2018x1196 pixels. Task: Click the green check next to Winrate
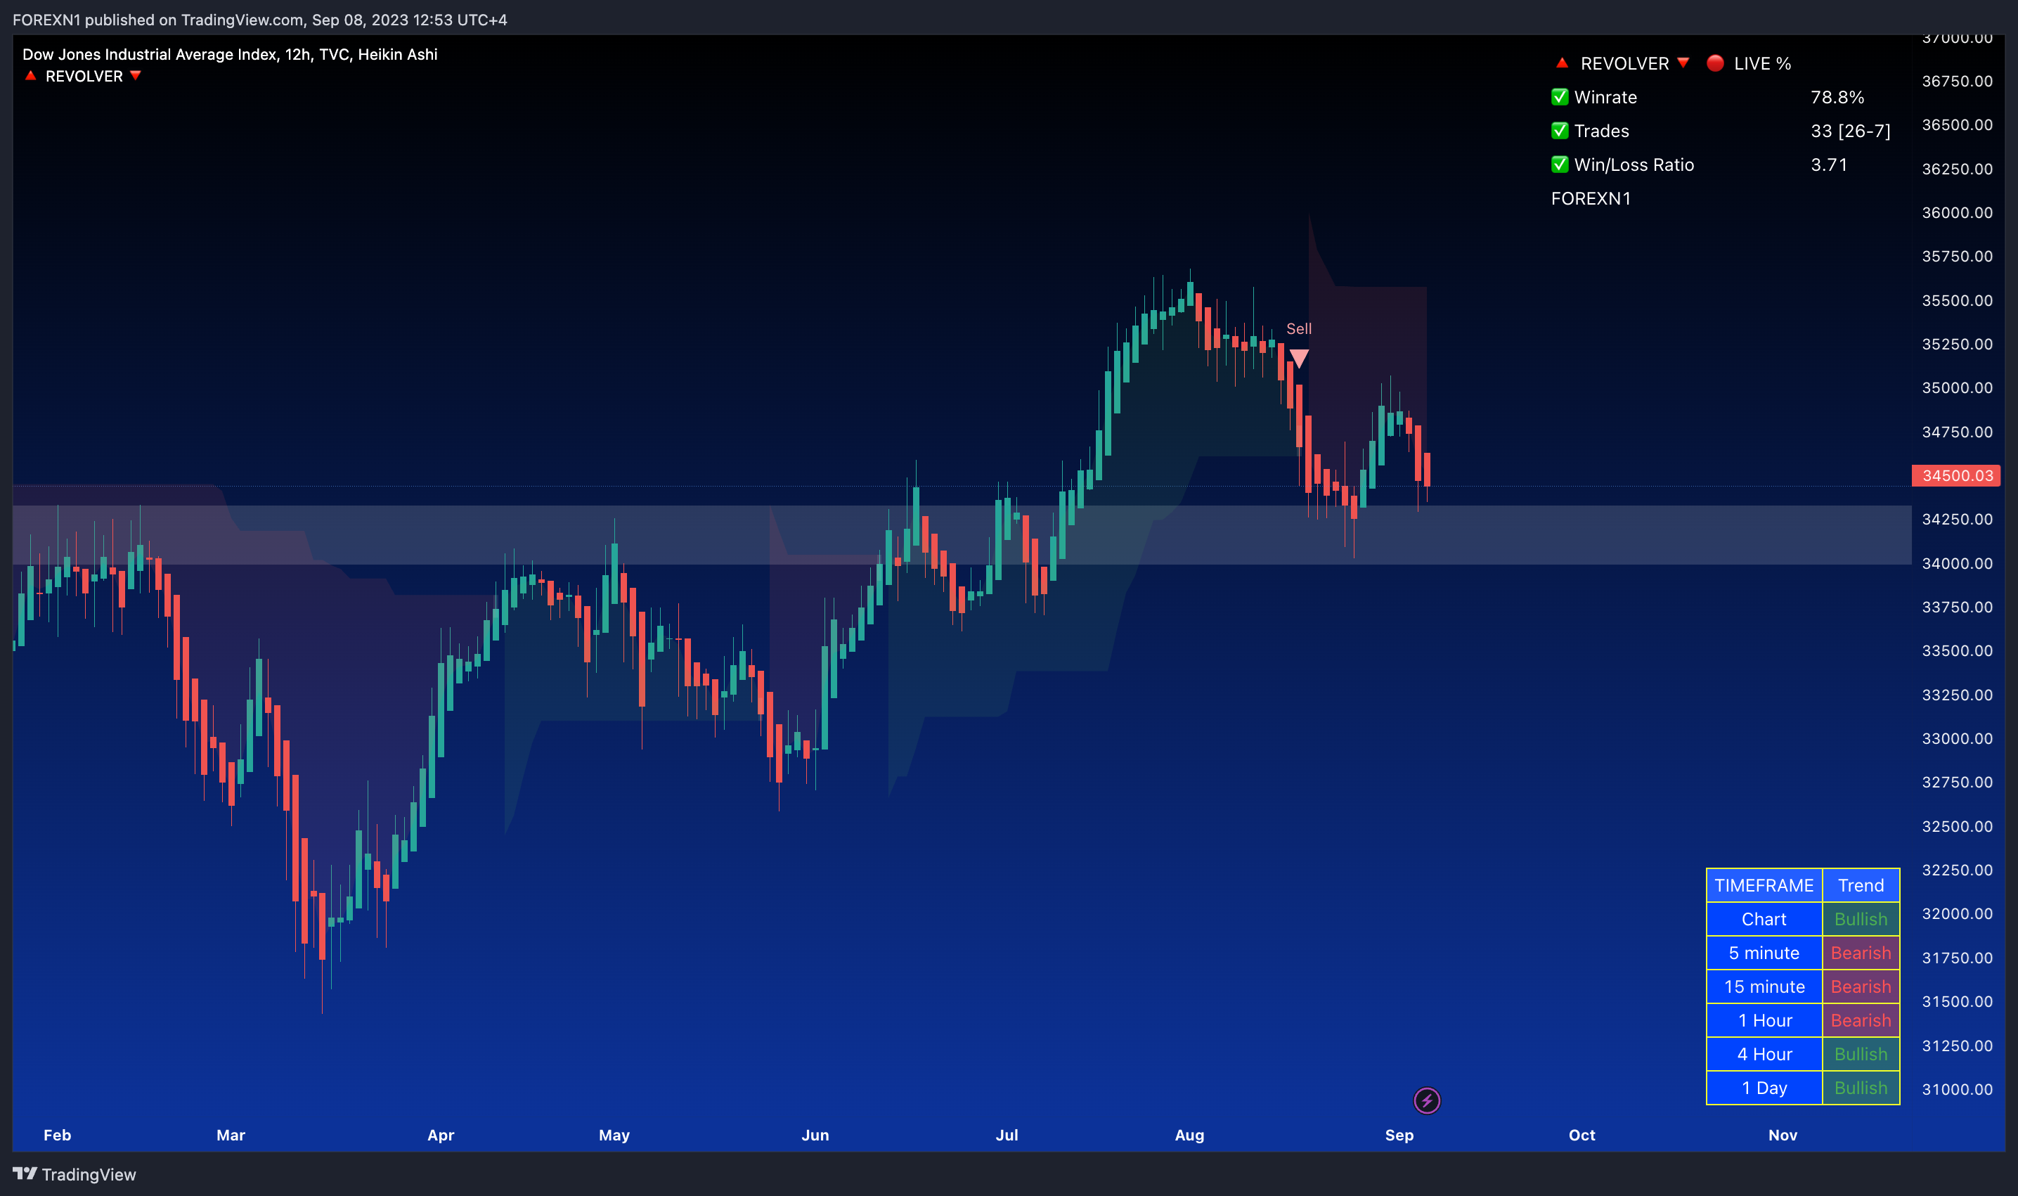pos(1560,97)
